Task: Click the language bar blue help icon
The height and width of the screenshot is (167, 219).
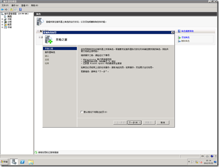Action: tap(212, 156)
